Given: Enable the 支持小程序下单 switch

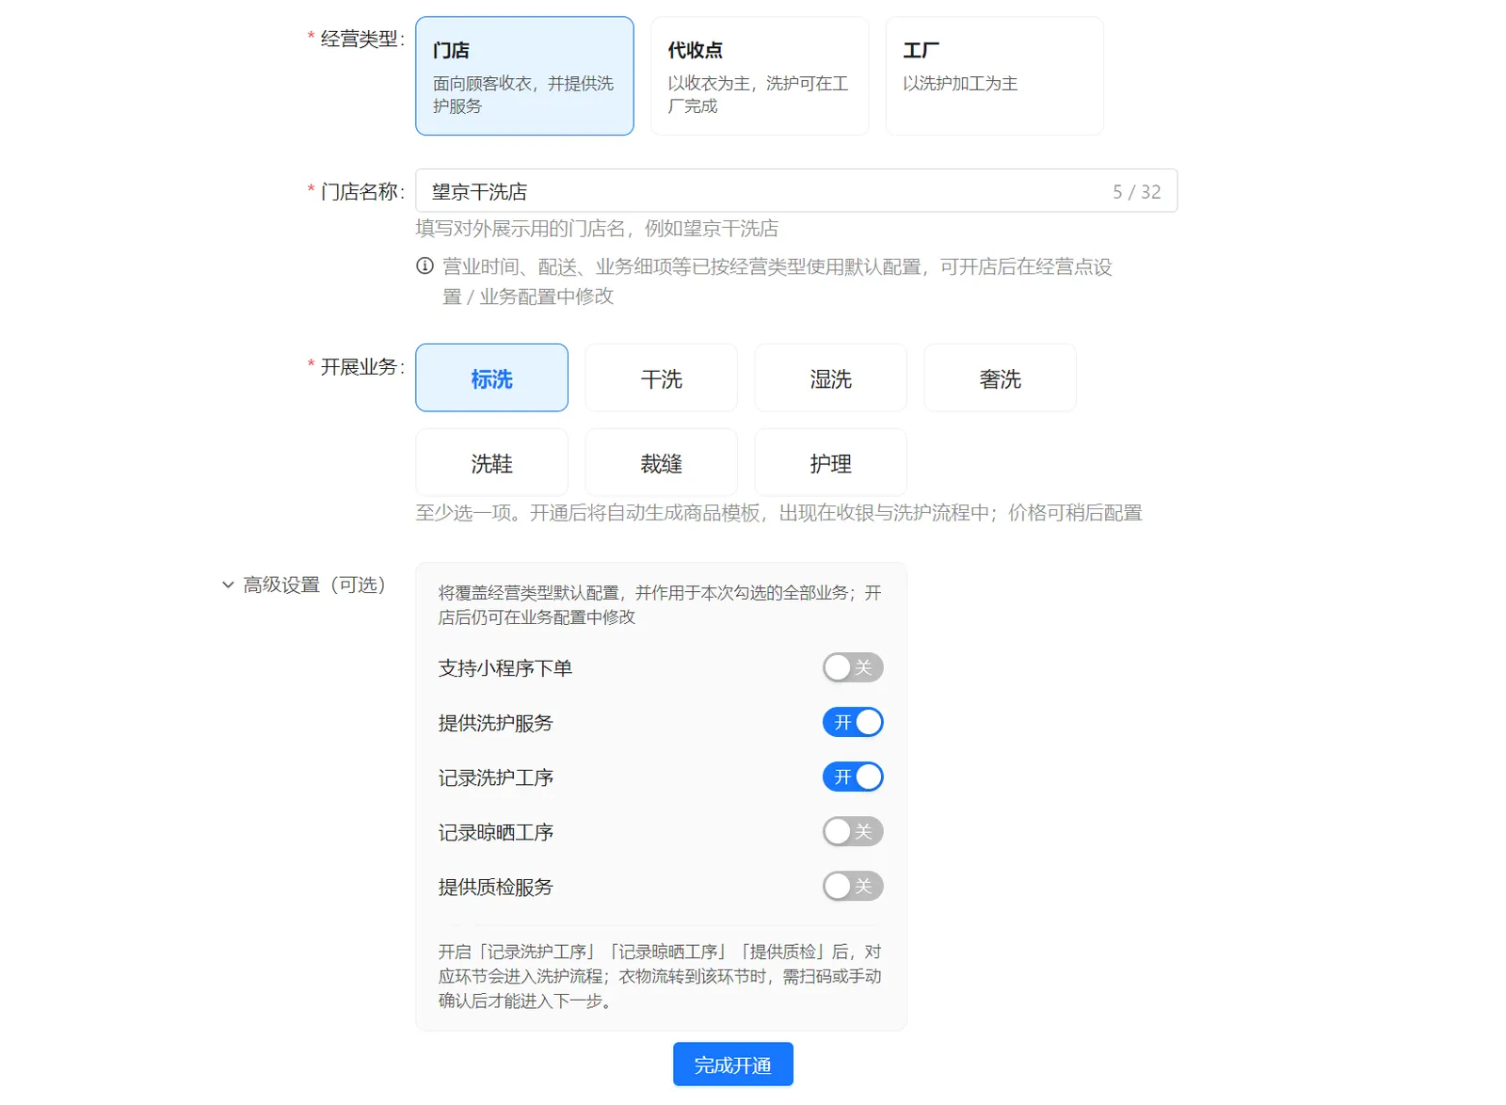Looking at the screenshot, I should pyautogui.click(x=853, y=667).
